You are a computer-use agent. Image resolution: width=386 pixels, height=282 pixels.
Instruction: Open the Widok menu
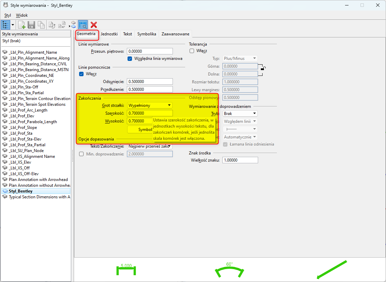point(22,15)
